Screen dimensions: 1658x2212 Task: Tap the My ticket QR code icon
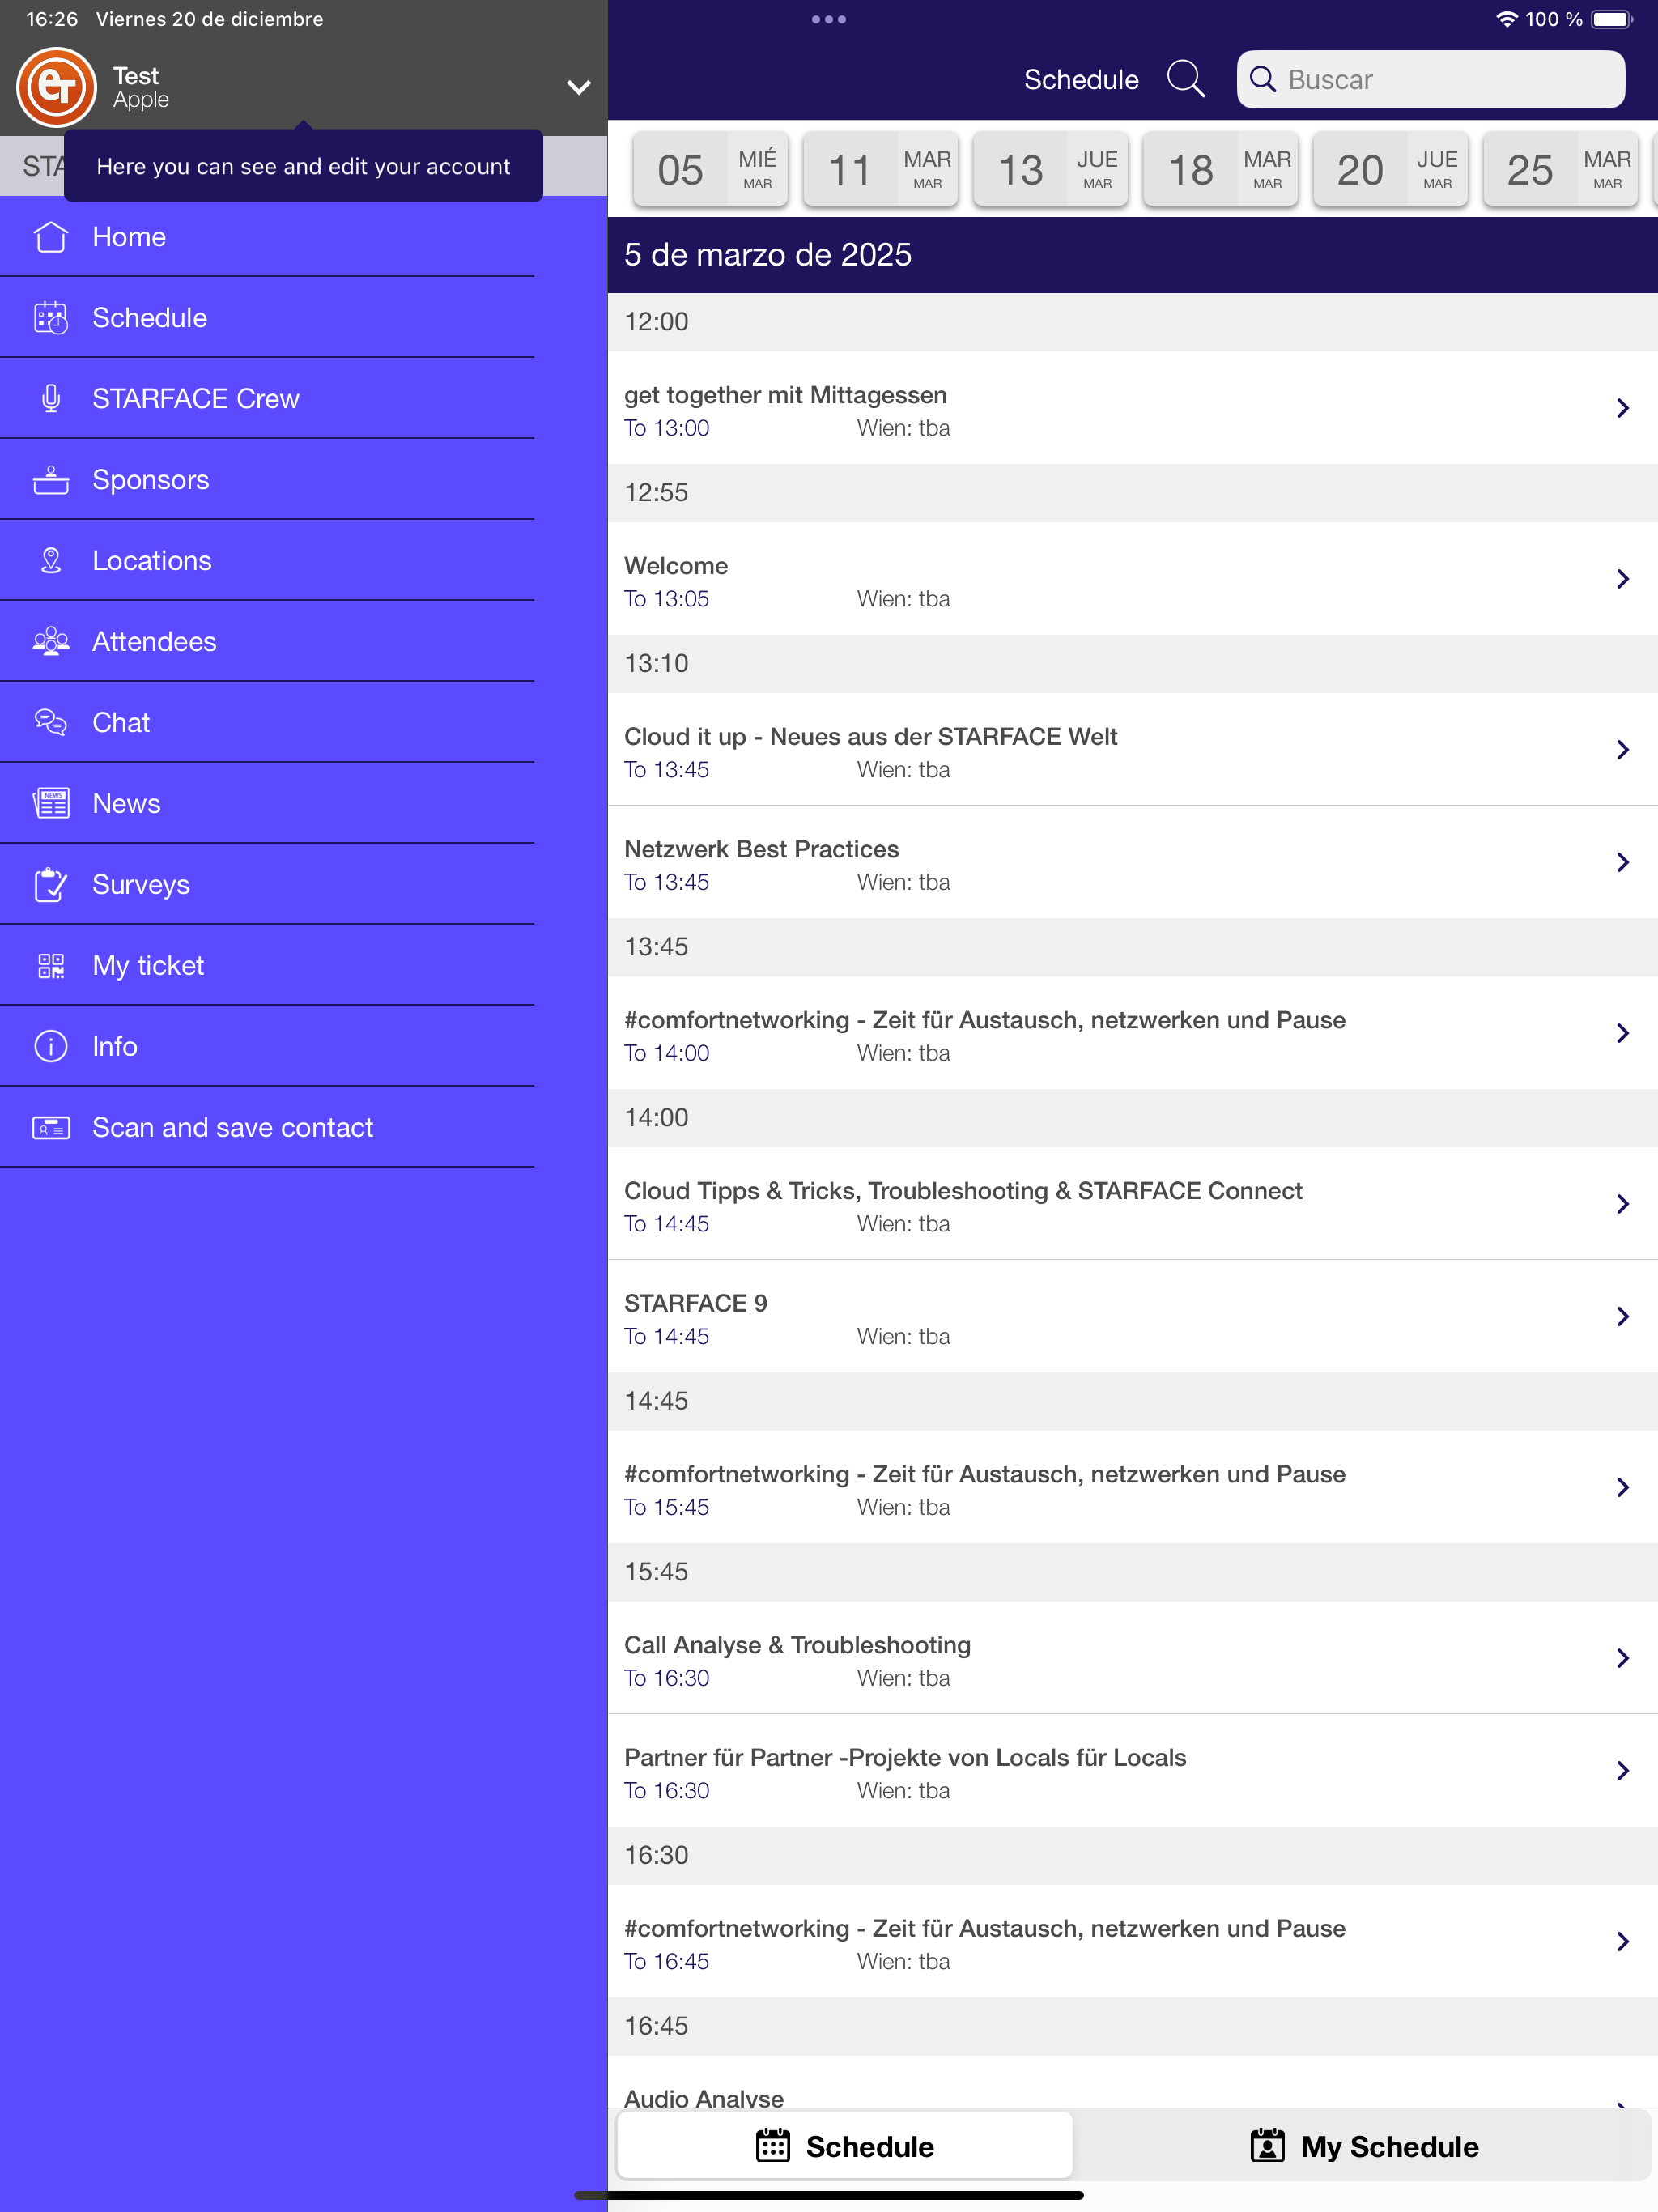point(51,966)
